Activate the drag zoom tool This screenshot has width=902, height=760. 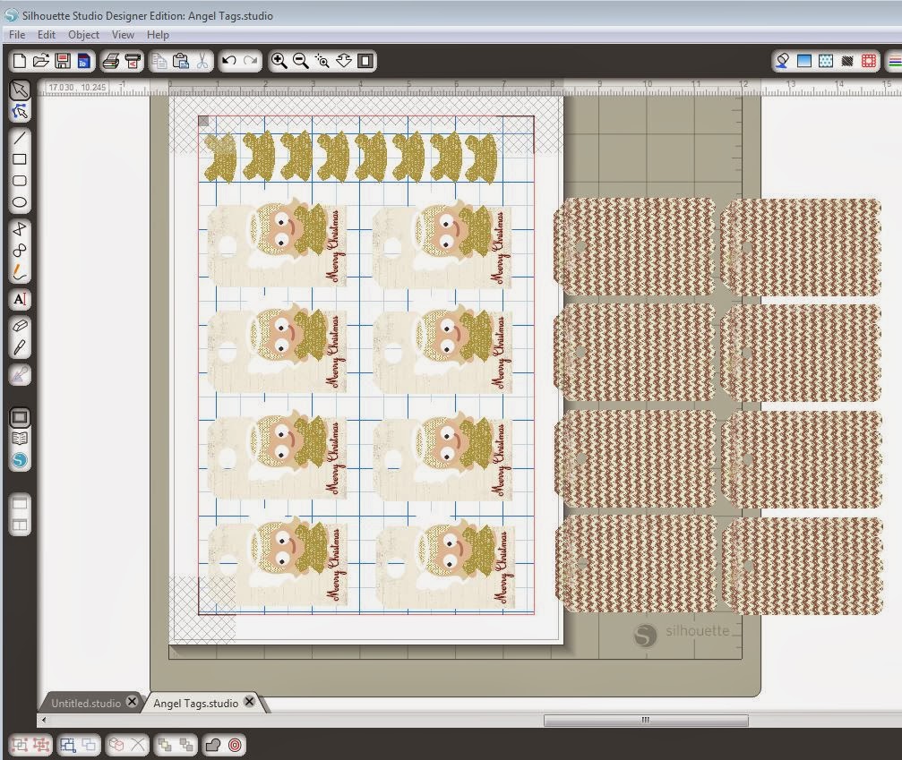[343, 61]
